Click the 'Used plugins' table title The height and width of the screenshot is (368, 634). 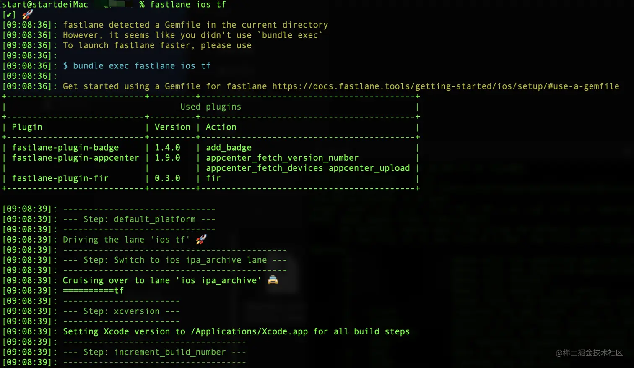[x=211, y=107]
